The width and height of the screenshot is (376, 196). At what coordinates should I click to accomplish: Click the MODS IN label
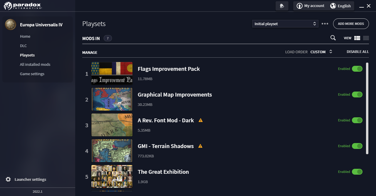click(x=91, y=38)
